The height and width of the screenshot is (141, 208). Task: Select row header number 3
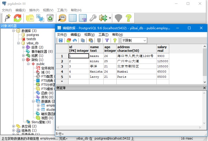pyautogui.click(x=62, y=66)
